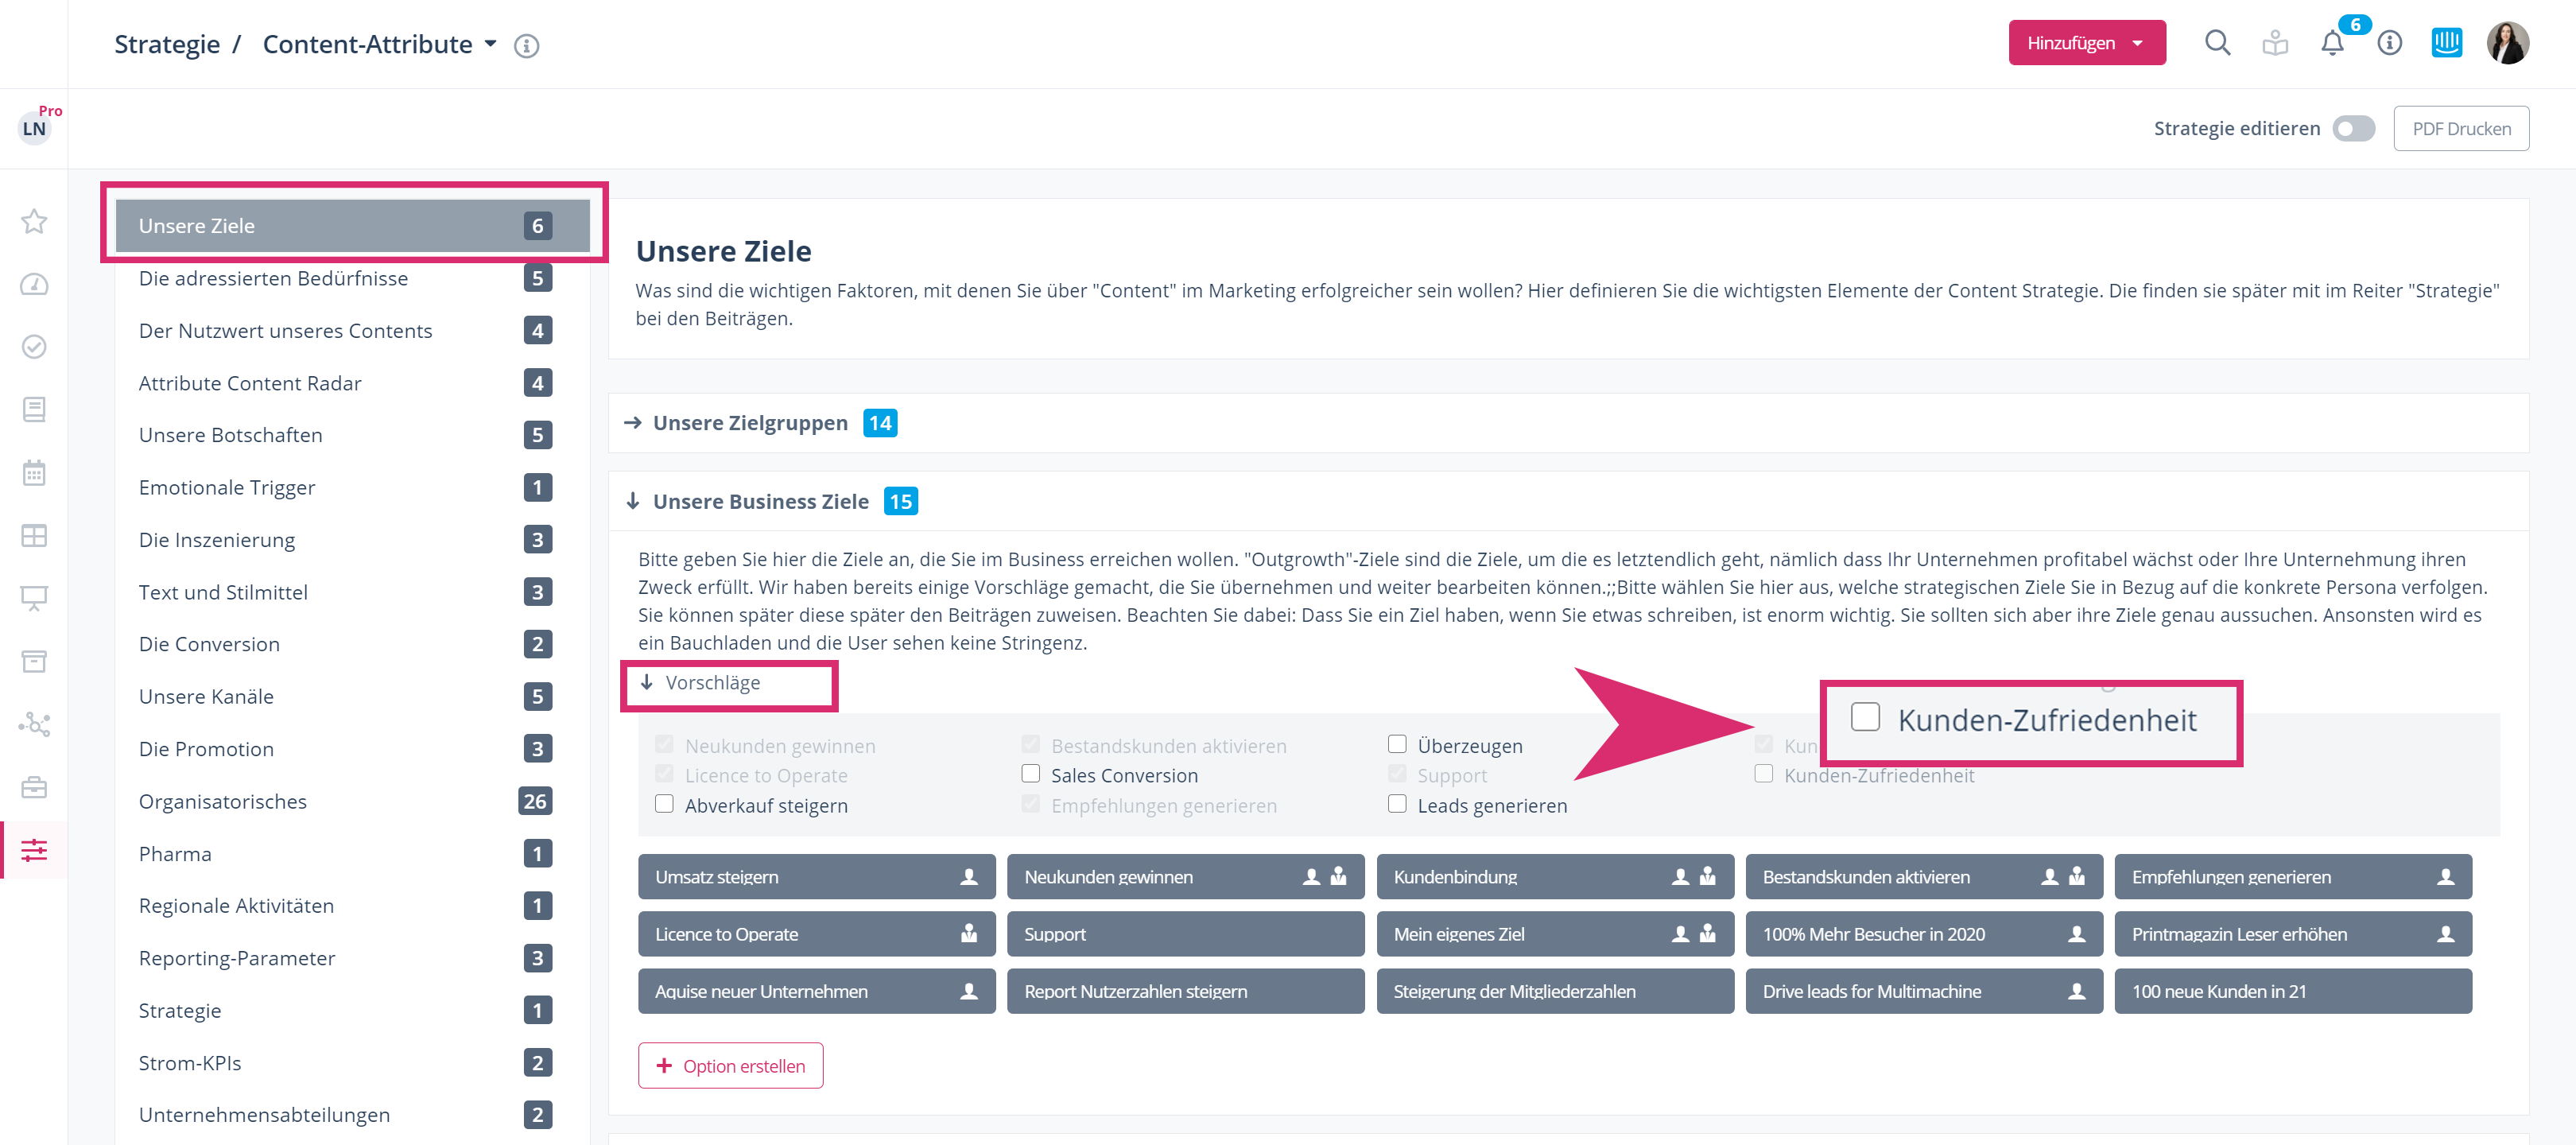This screenshot has width=2576, height=1145.
Task: Click the Option erstellen button
Action: click(730, 1066)
